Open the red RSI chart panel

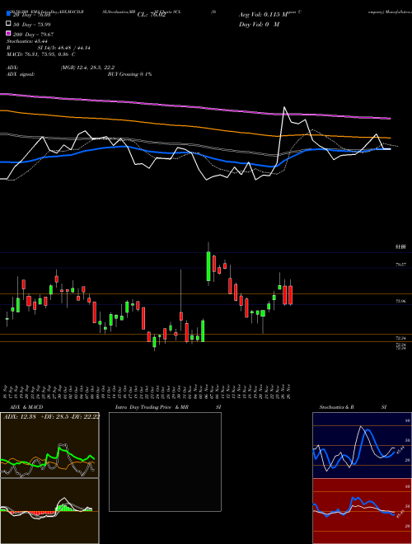pyautogui.click(x=362, y=511)
